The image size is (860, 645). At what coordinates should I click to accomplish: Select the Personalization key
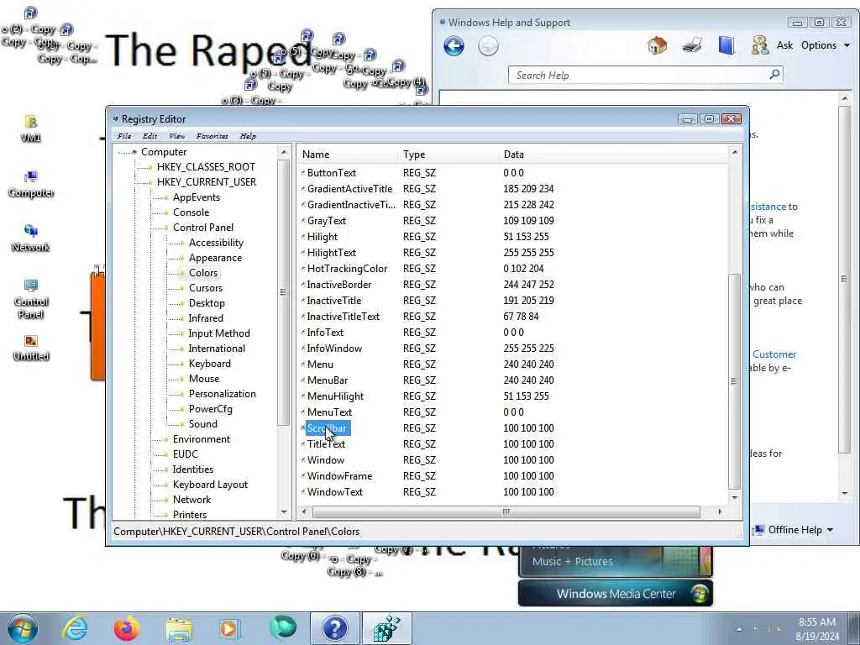(x=222, y=394)
